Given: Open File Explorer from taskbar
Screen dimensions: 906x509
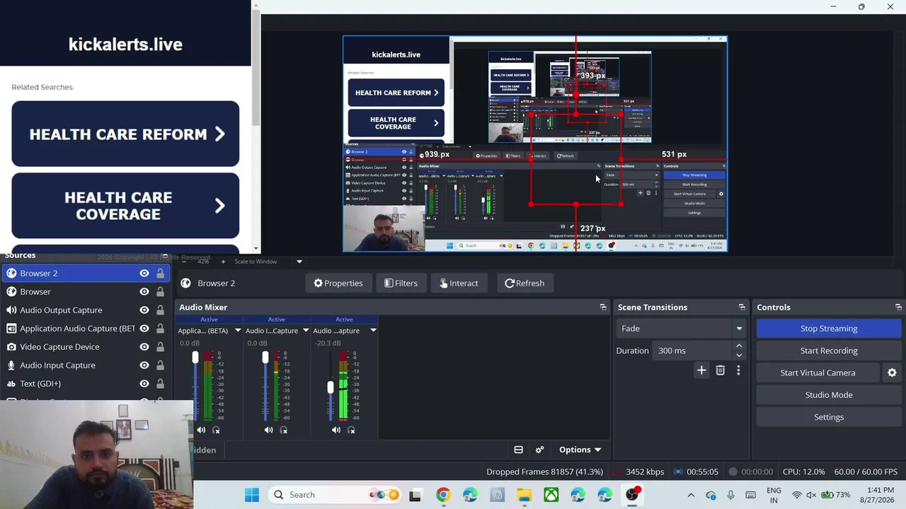Looking at the screenshot, I should [524, 495].
